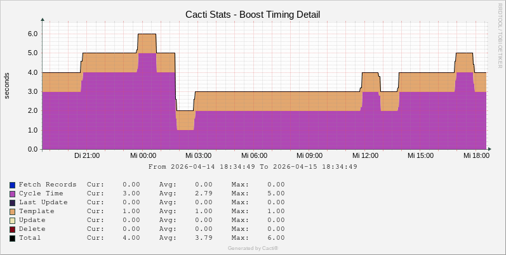This screenshot has height=255, width=506.
Task: Click the pale yellow Update legend swatch
Action: 12,220
